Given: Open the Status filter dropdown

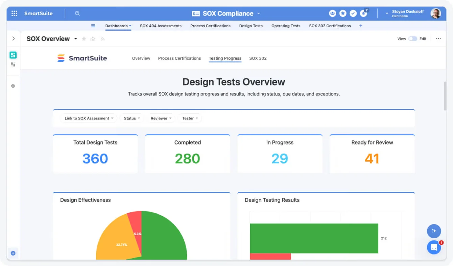Looking at the screenshot, I should (132, 118).
